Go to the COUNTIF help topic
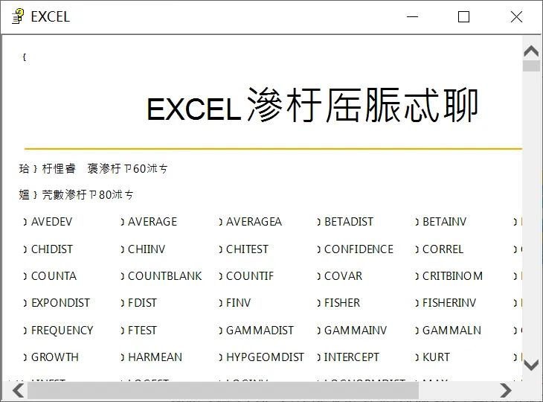 point(250,276)
